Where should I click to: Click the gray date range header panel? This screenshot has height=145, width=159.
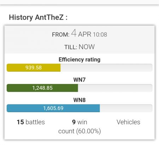point(79,40)
